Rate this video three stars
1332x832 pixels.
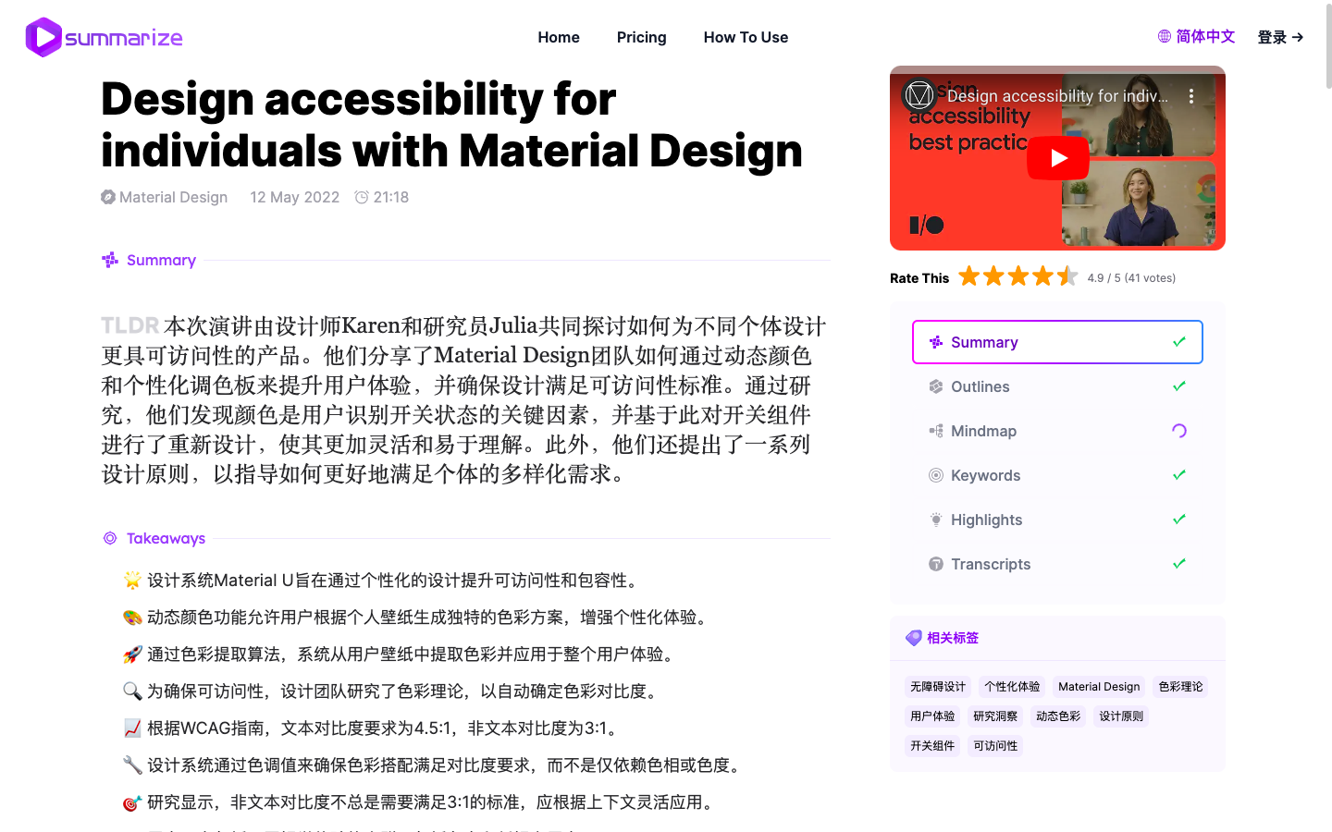(1018, 276)
